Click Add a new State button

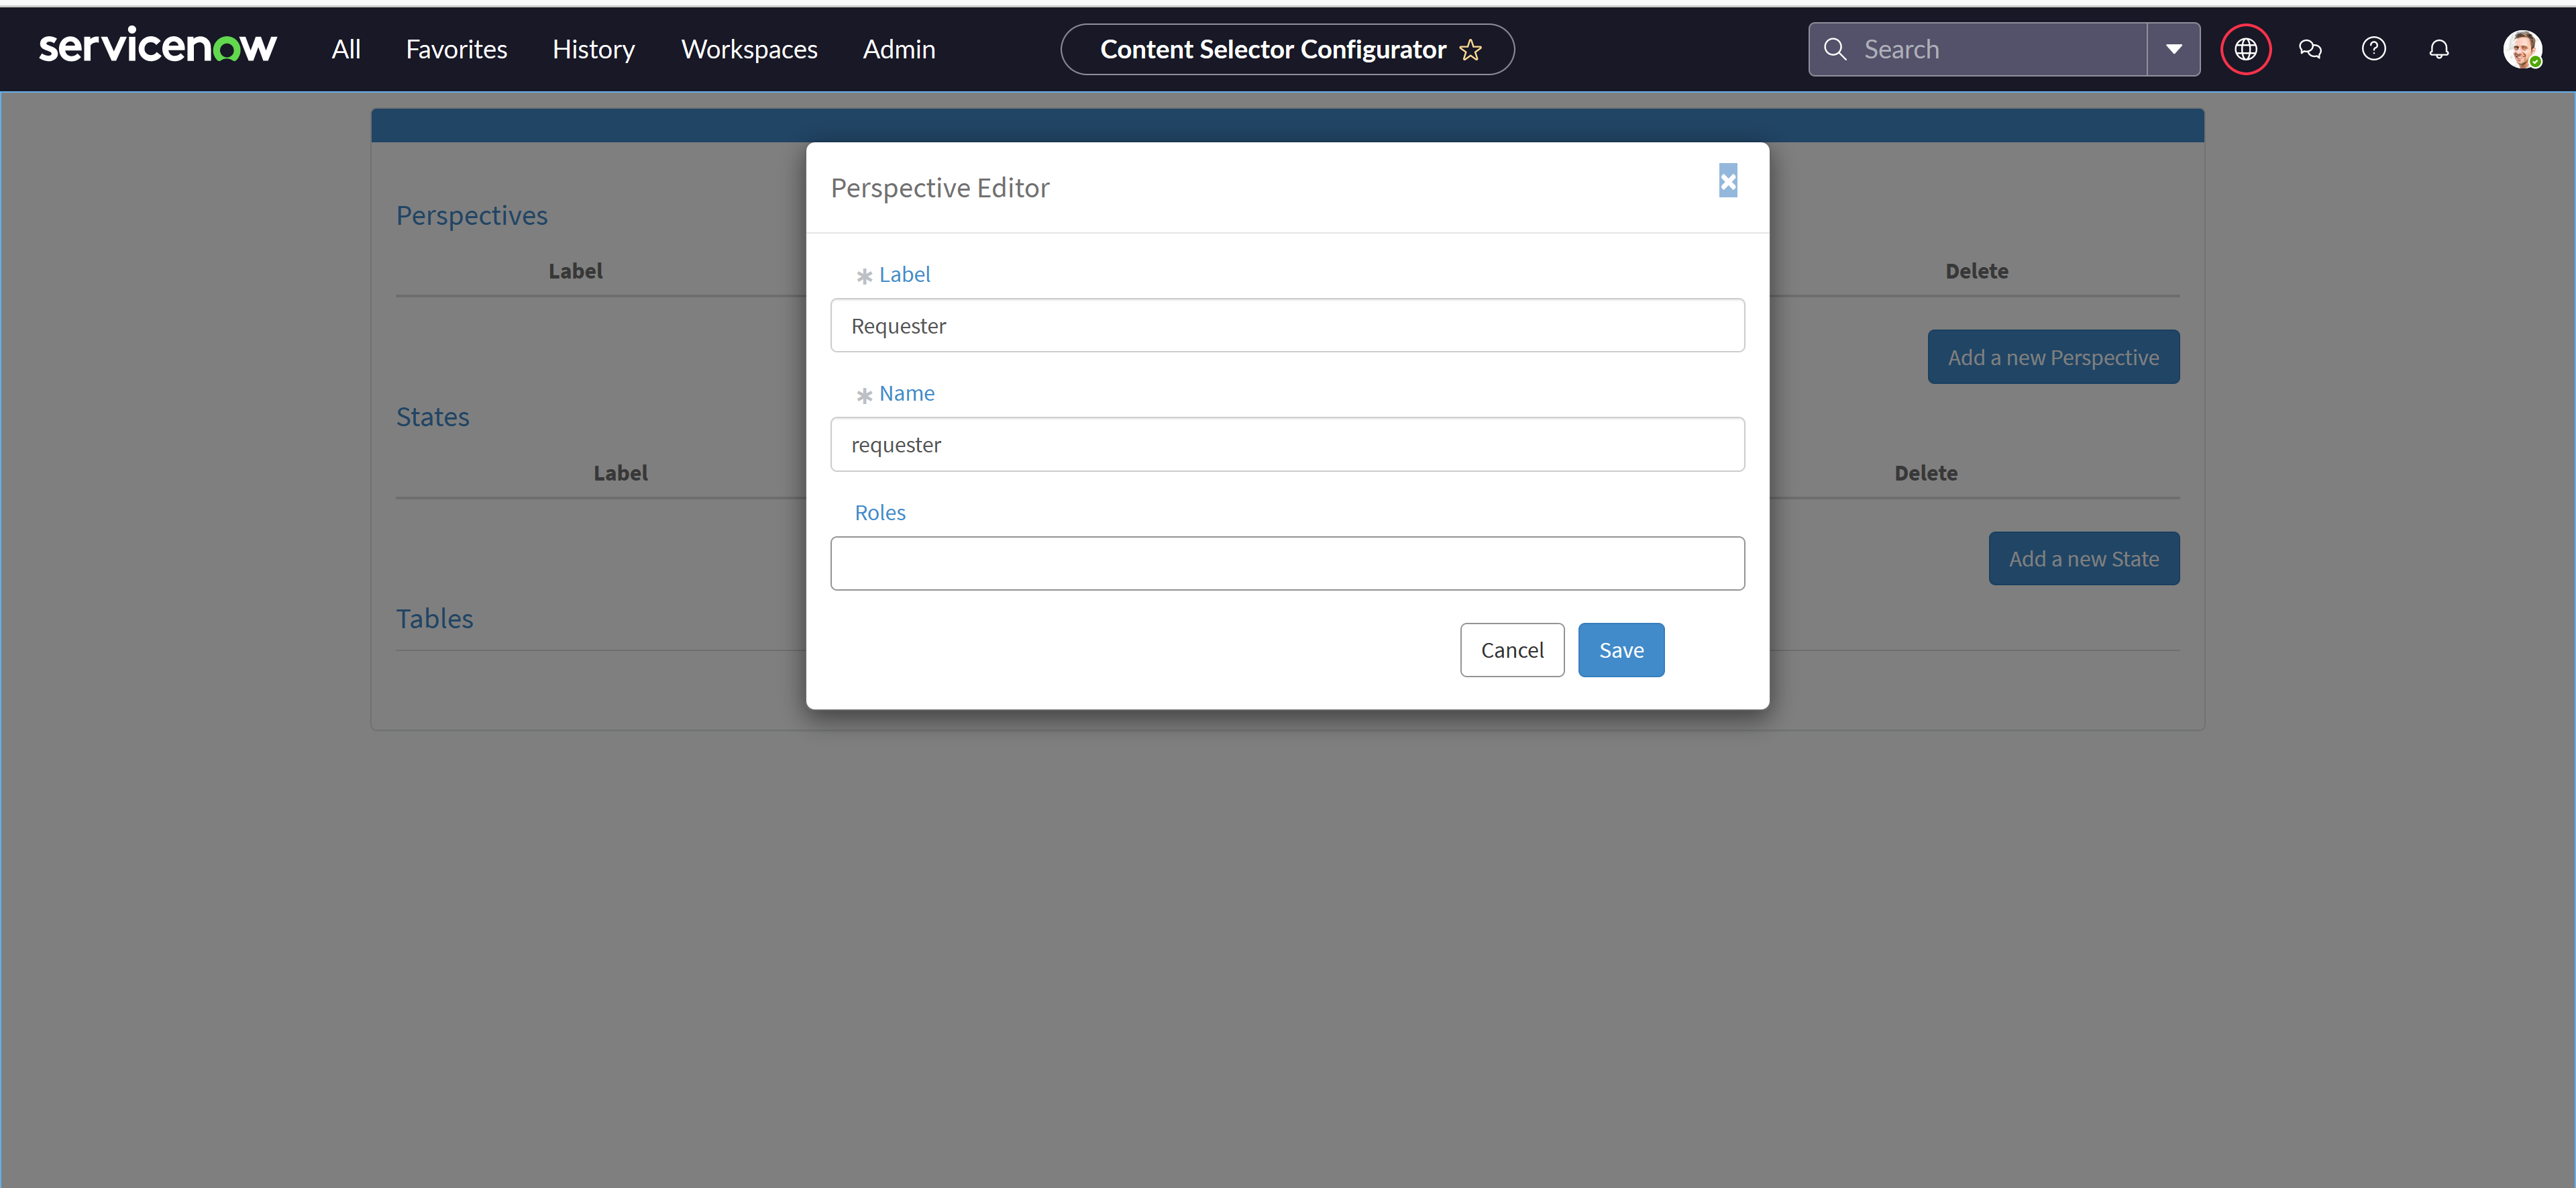(x=2084, y=558)
